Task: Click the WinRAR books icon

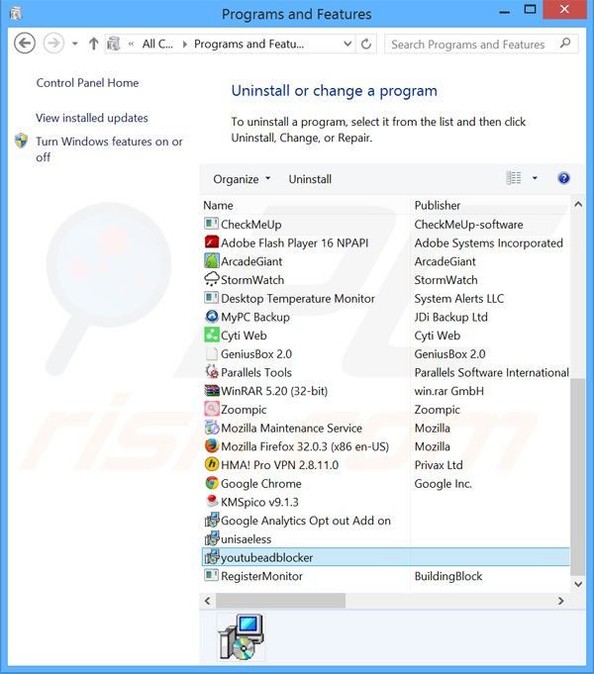Action: tap(211, 390)
